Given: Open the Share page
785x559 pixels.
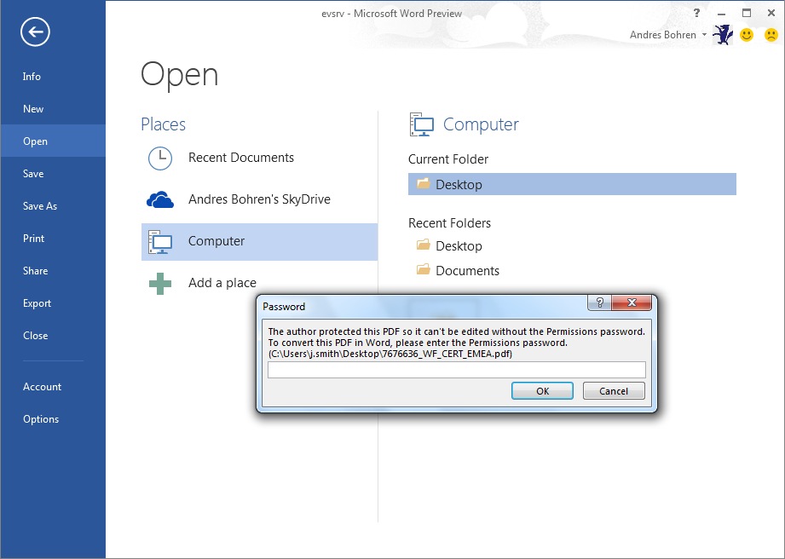Looking at the screenshot, I should pos(35,271).
